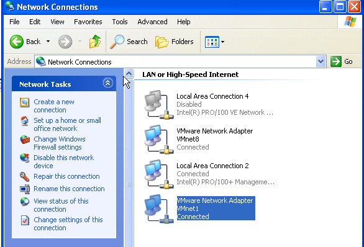
Task: Click Rename this connection link
Action: point(69,189)
